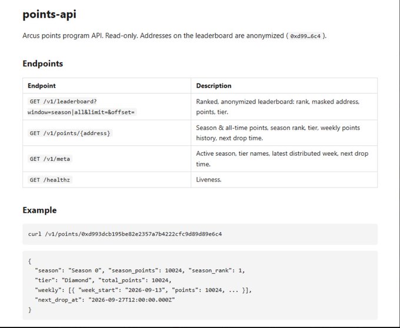The image size is (400, 328).
Task: Click the "next_drop_at" JSON line
Action: click(x=105, y=300)
